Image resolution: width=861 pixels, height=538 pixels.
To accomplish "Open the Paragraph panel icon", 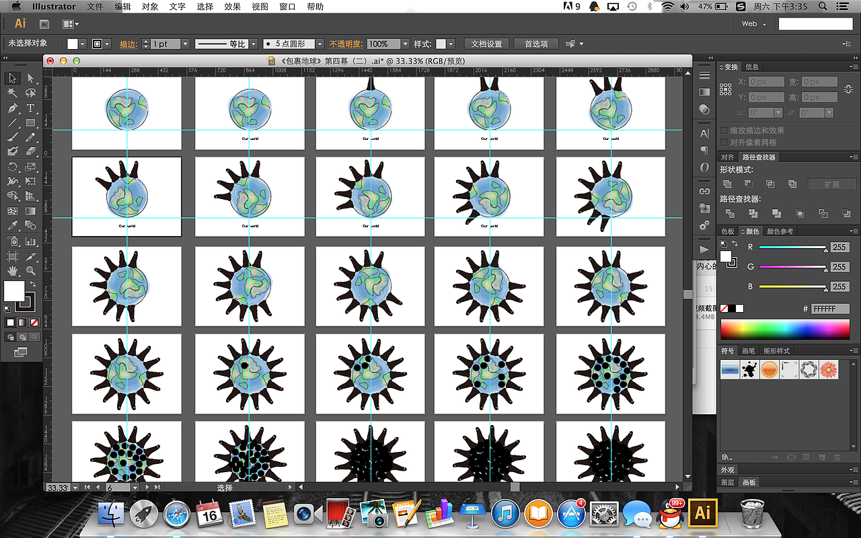I will coord(704,150).
